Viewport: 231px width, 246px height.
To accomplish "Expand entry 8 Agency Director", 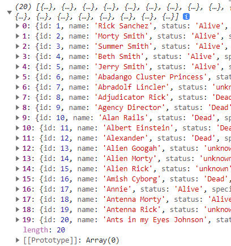I will click(18, 107).
